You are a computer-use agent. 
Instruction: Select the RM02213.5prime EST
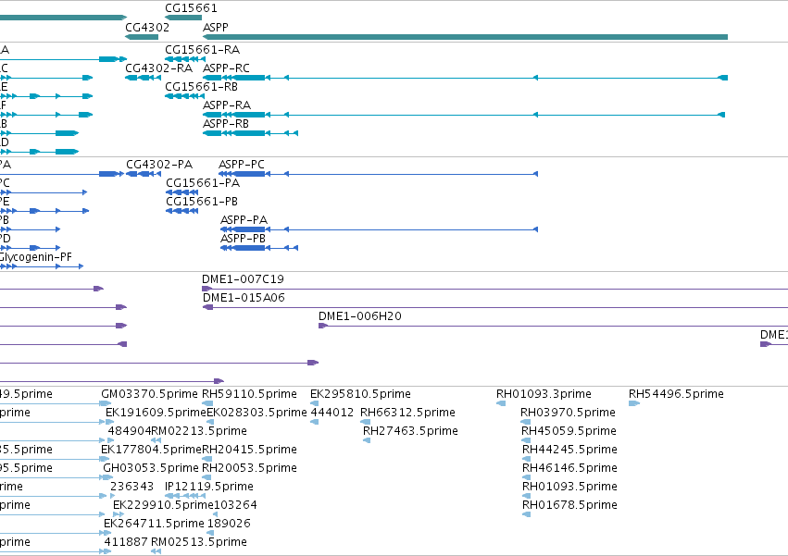click(156, 440)
